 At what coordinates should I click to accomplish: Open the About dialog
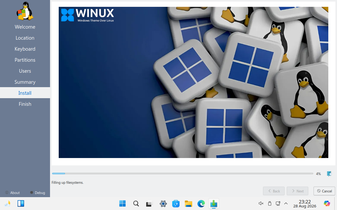click(12, 193)
